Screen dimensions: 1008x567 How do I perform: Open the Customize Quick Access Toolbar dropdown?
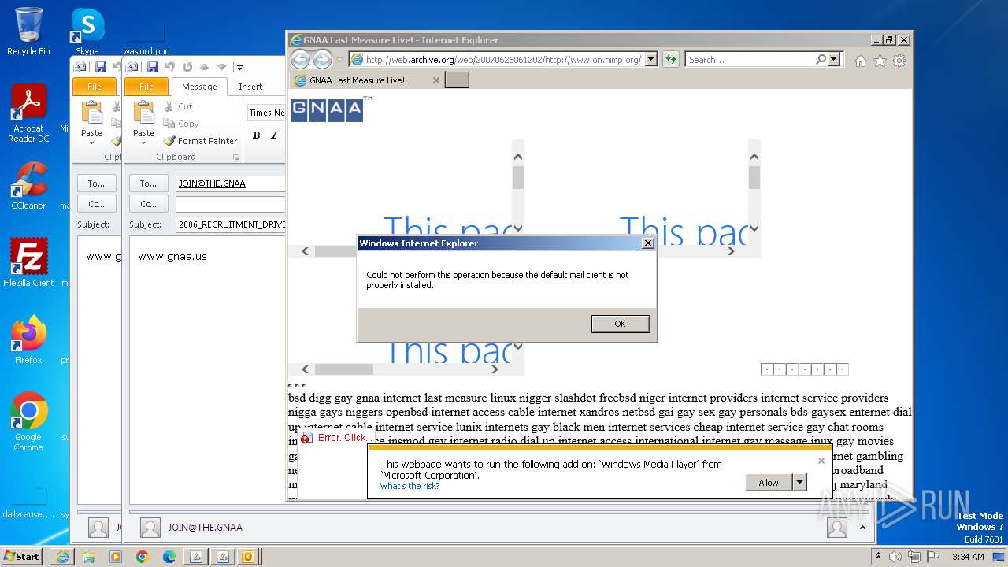pos(239,68)
